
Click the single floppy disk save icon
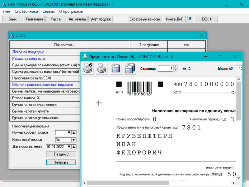pyautogui.click(x=115, y=68)
